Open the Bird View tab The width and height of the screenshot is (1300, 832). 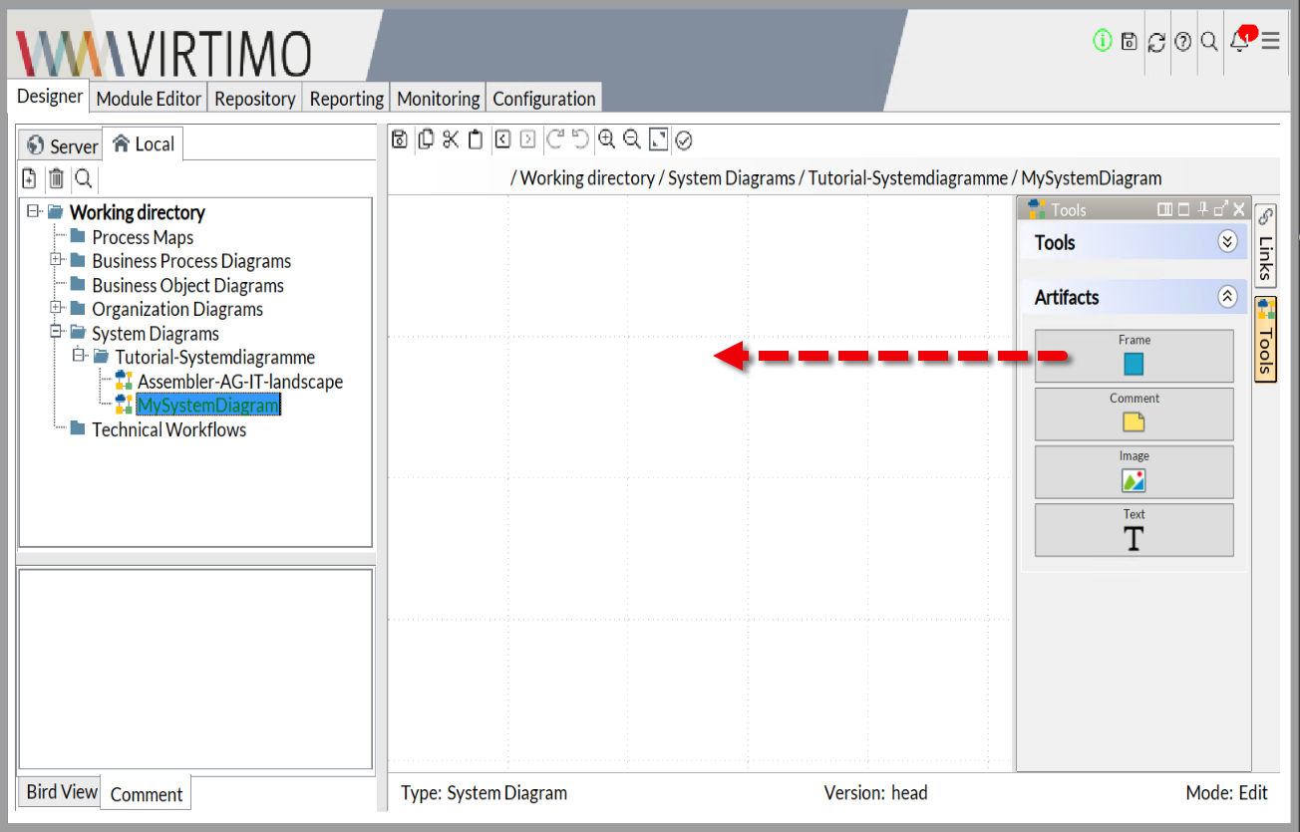point(61,792)
